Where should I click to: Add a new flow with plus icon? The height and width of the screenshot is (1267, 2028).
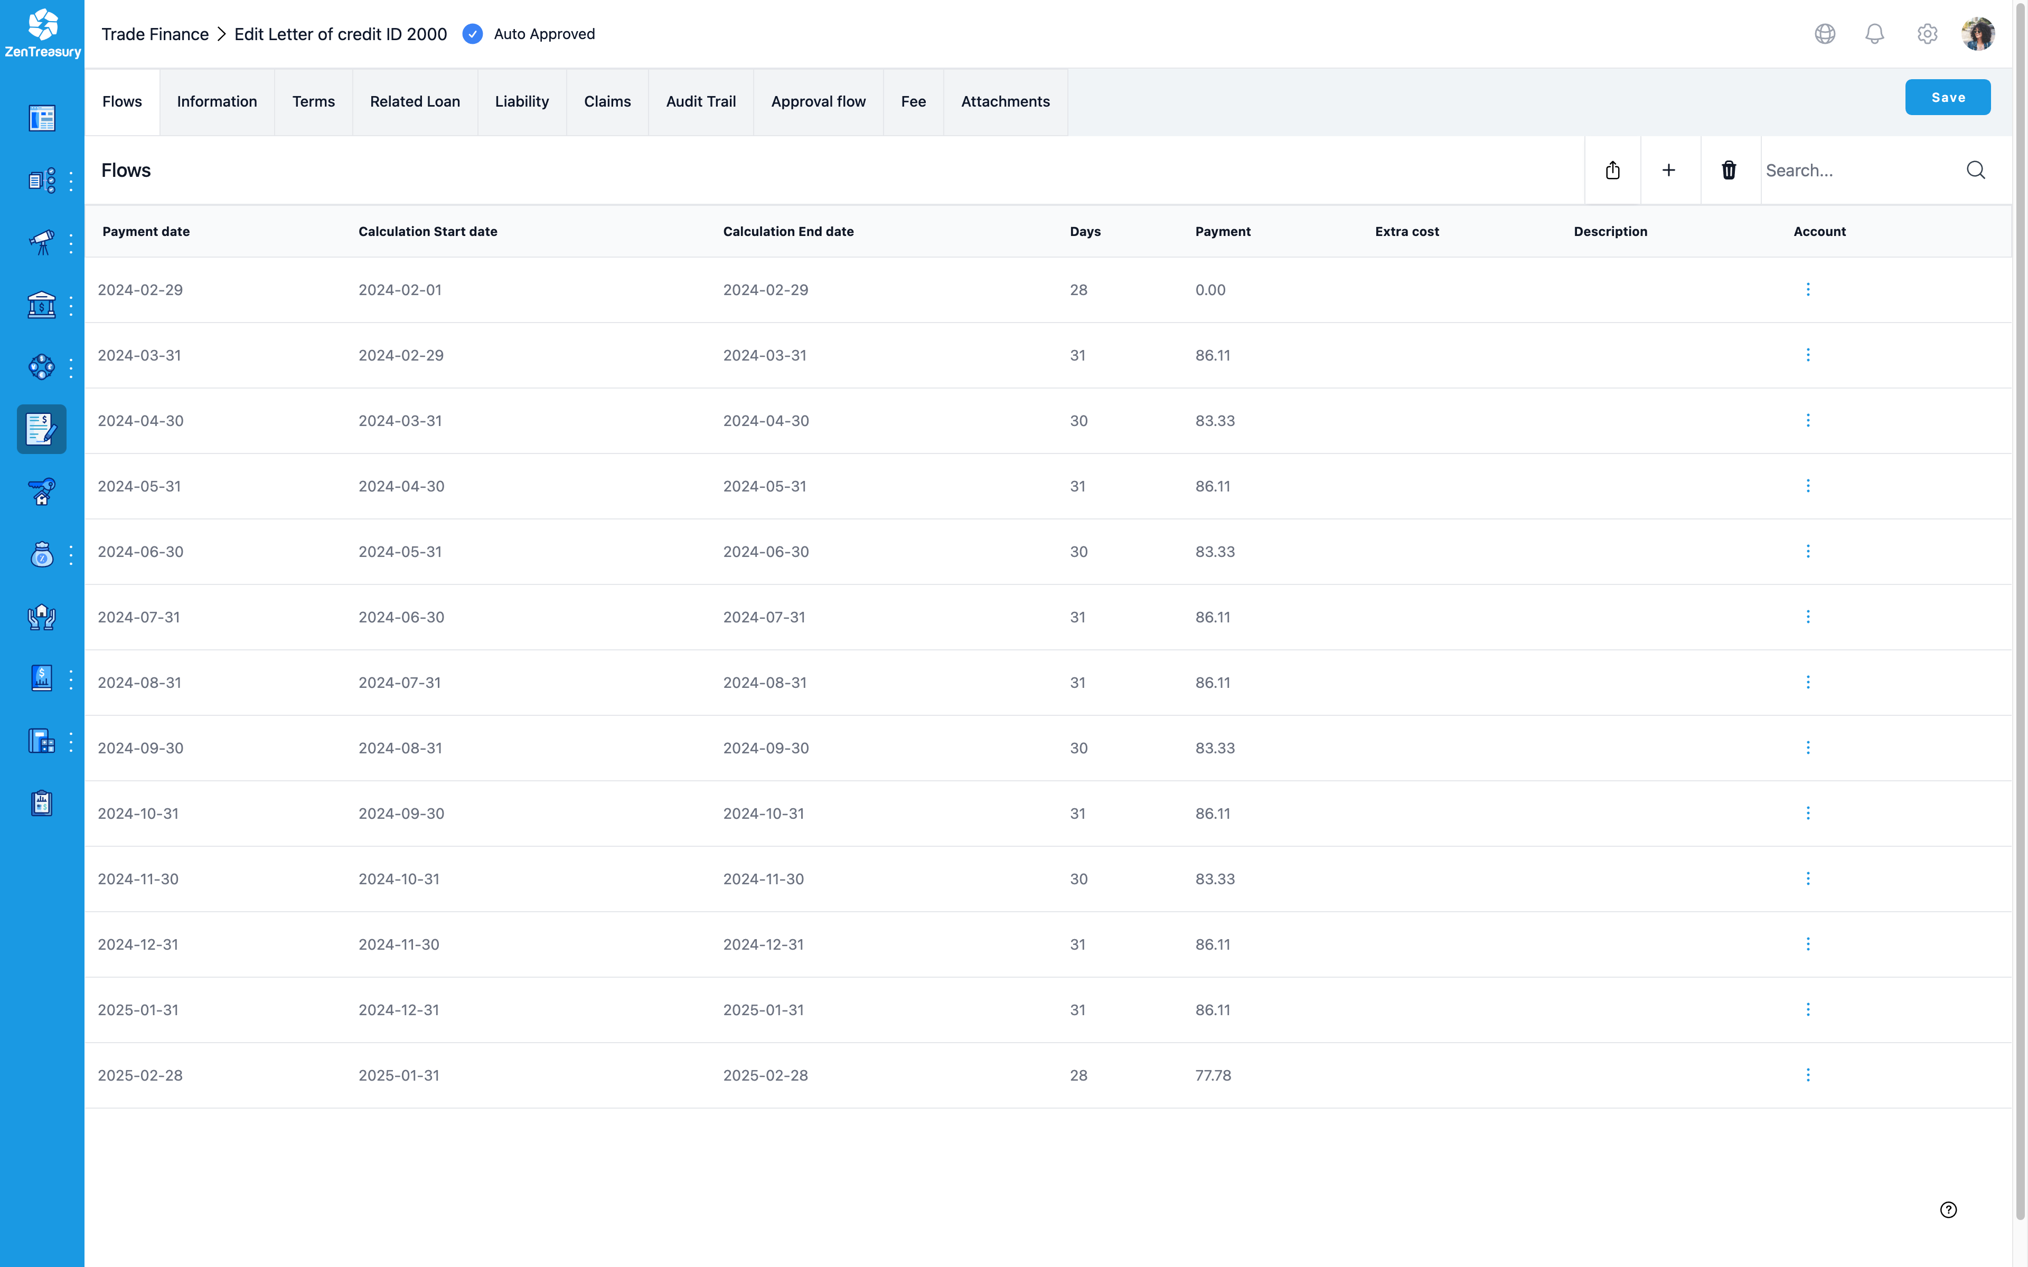pyautogui.click(x=1668, y=170)
